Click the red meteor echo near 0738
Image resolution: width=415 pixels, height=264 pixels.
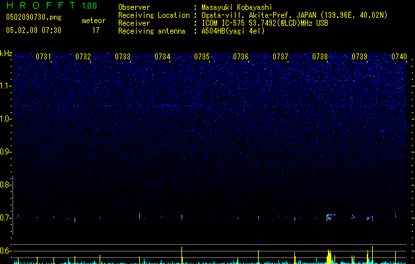330,216
